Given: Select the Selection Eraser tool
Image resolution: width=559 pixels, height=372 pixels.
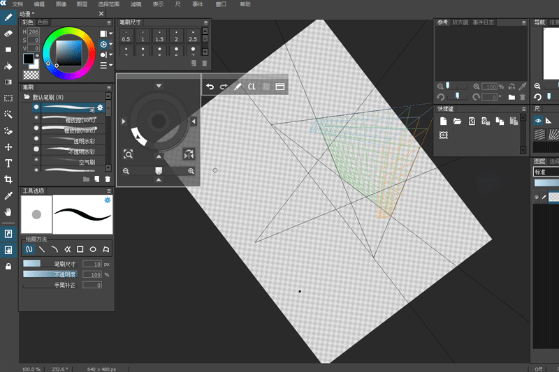Looking at the screenshot, I should [8, 131].
